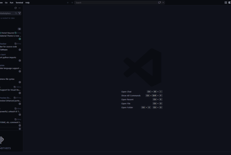Screen dimensions: 231x155
Task: Open the 'Material Theme is now...' extension entry
Action: pyautogui.click(x=10, y=36)
